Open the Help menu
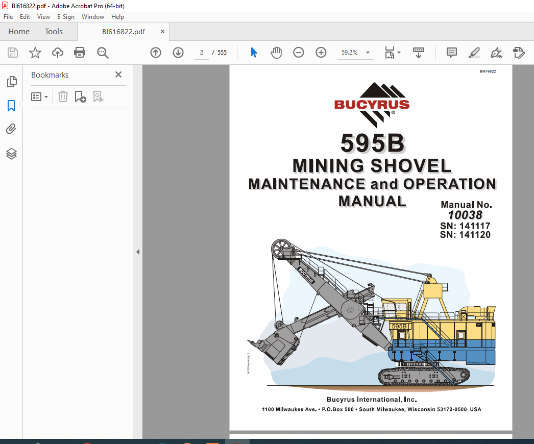The height and width of the screenshot is (444, 534). tap(117, 17)
